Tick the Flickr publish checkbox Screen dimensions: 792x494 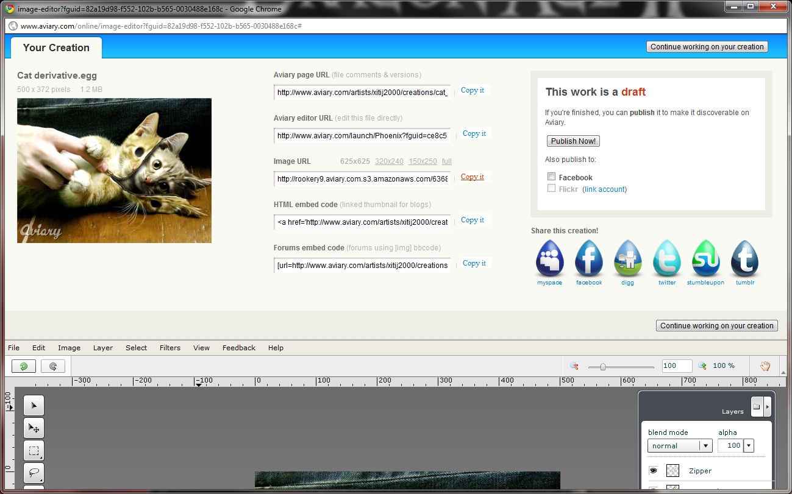coord(551,188)
